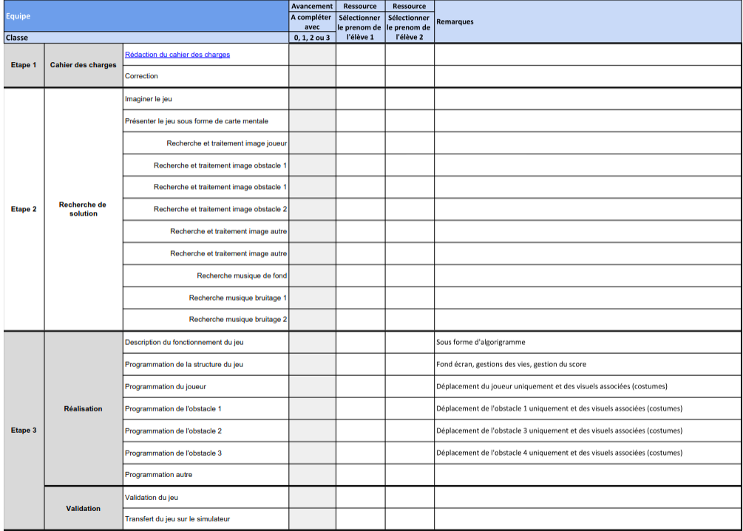Click the 'Equipe' header cell
743x531 pixels.
[145, 16]
